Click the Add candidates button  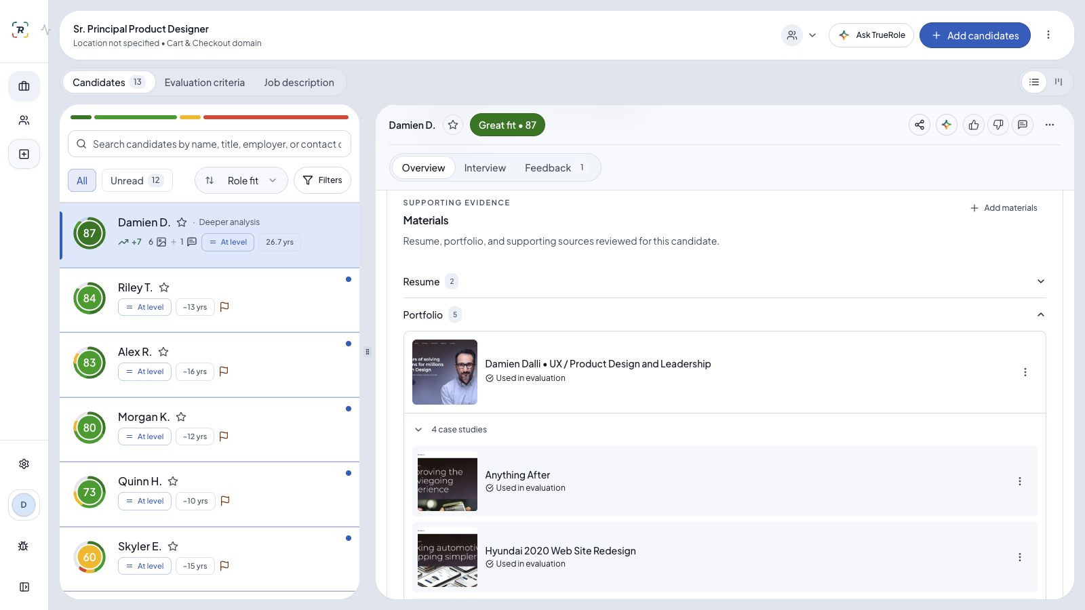975,35
